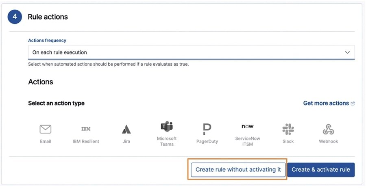Screen dimensions: 366x190
Task: Choose the IBM Resilient action icon
Action: pyautogui.click(x=86, y=130)
